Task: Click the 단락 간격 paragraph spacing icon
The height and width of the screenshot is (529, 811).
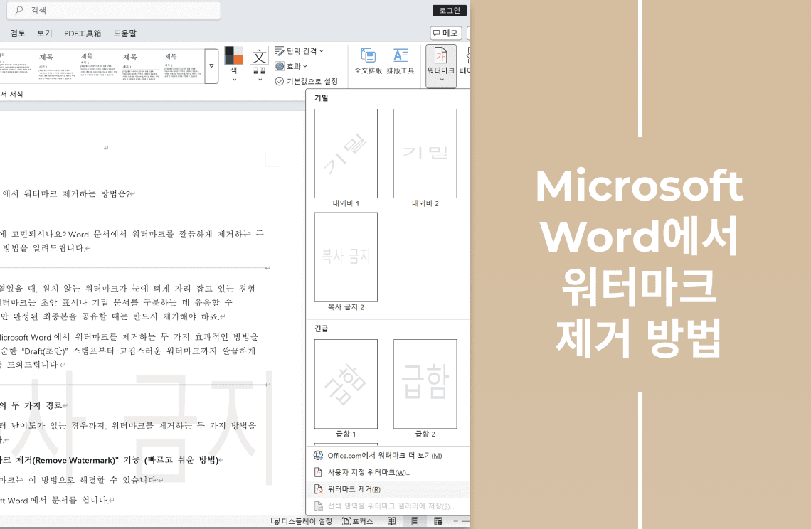Action: coord(280,50)
